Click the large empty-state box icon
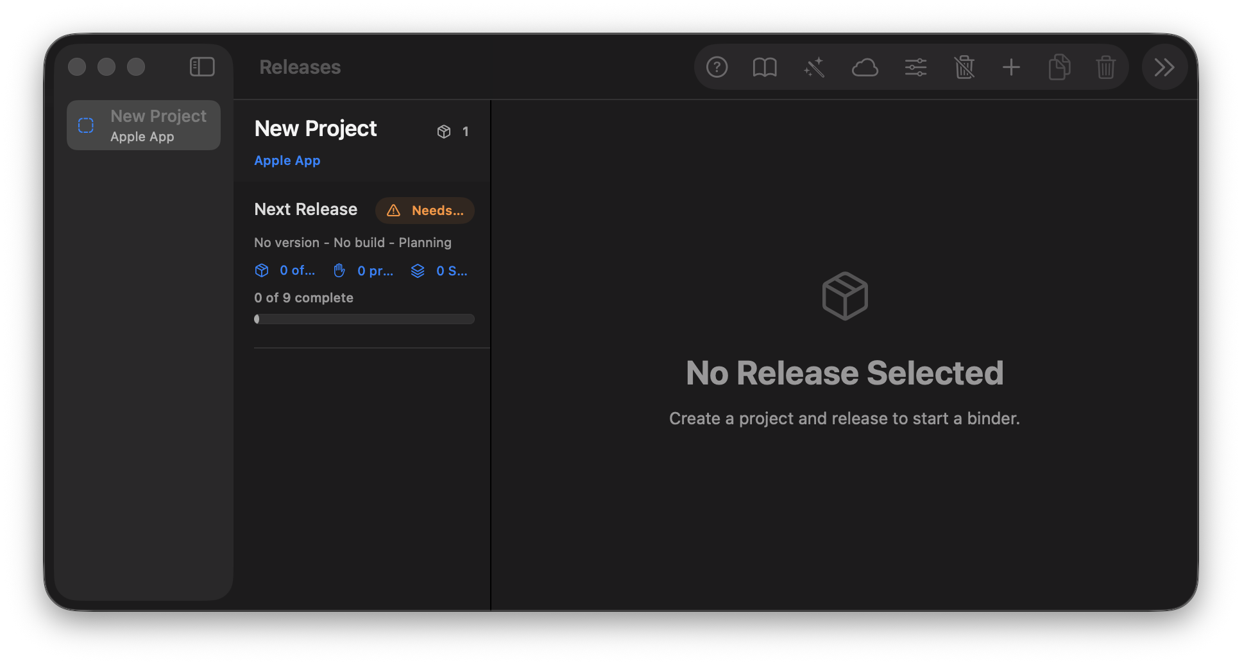1242x665 pixels. tap(845, 296)
